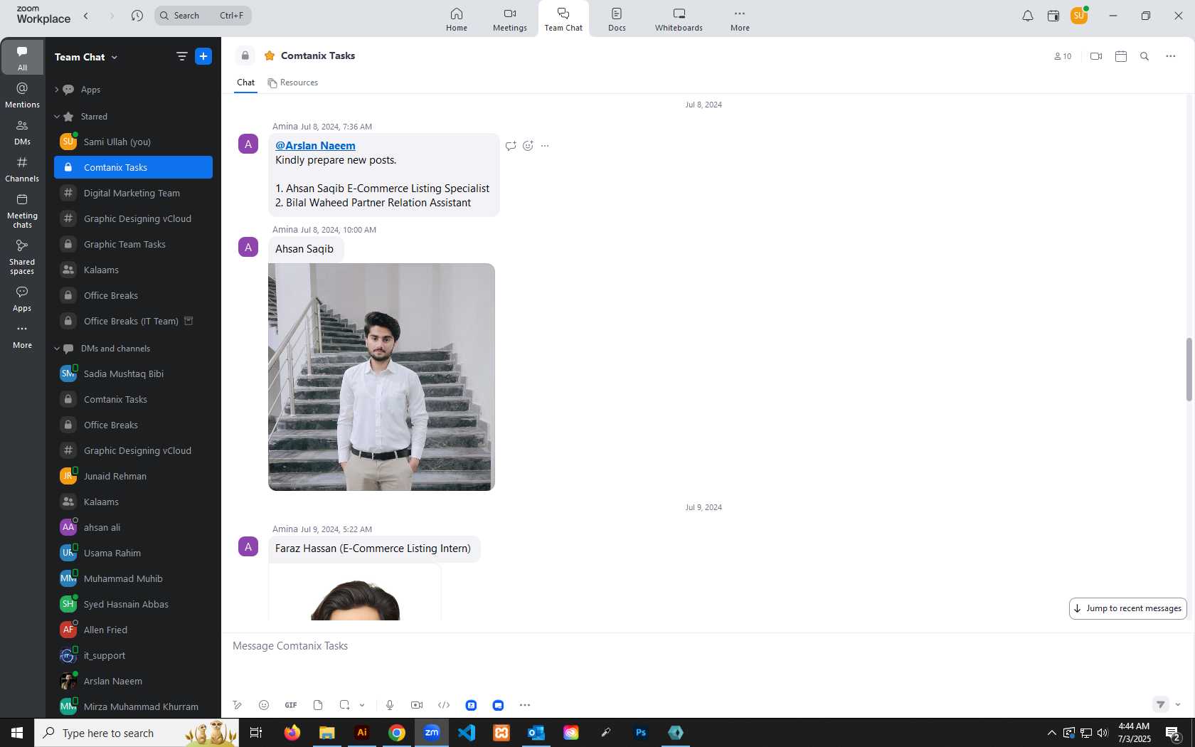This screenshot has height=747, width=1195.
Task: Record a video message icon
Action: point(417,705)
